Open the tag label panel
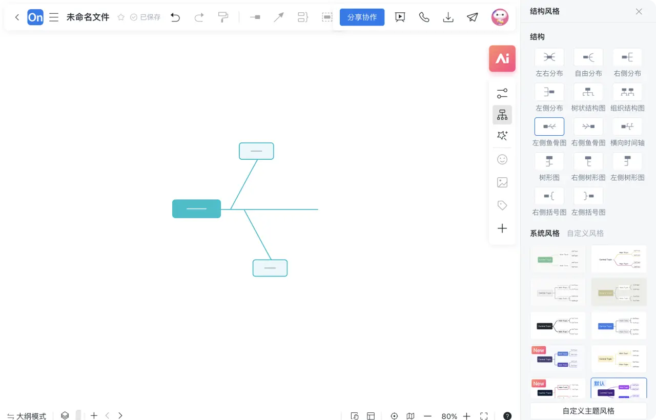The height and width of the screenshot is (420, 656). (x=502, y=205)
